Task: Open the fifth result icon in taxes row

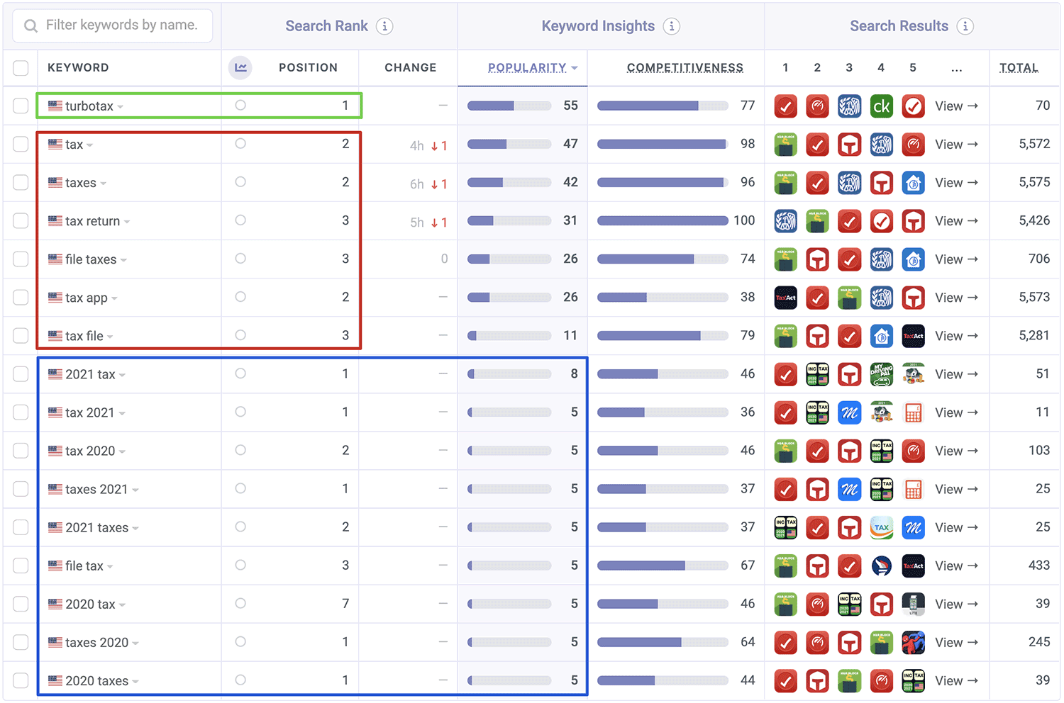Action: (913, 183)
